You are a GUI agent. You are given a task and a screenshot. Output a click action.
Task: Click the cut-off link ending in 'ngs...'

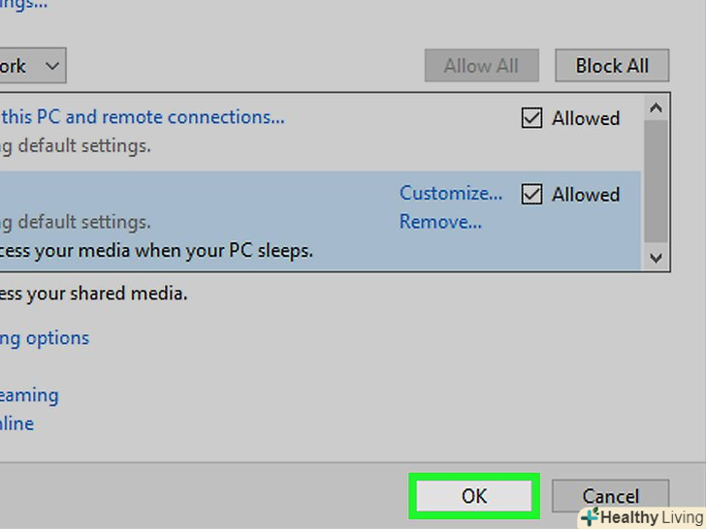pos(23,5)
